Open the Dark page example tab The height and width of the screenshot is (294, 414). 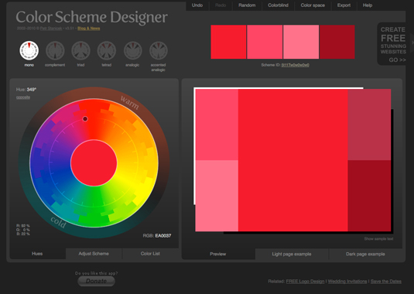[365, 254]
